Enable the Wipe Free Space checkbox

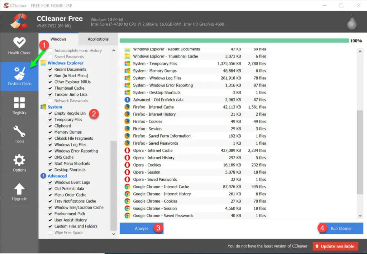pyautogui.click(x=51, y=233)
